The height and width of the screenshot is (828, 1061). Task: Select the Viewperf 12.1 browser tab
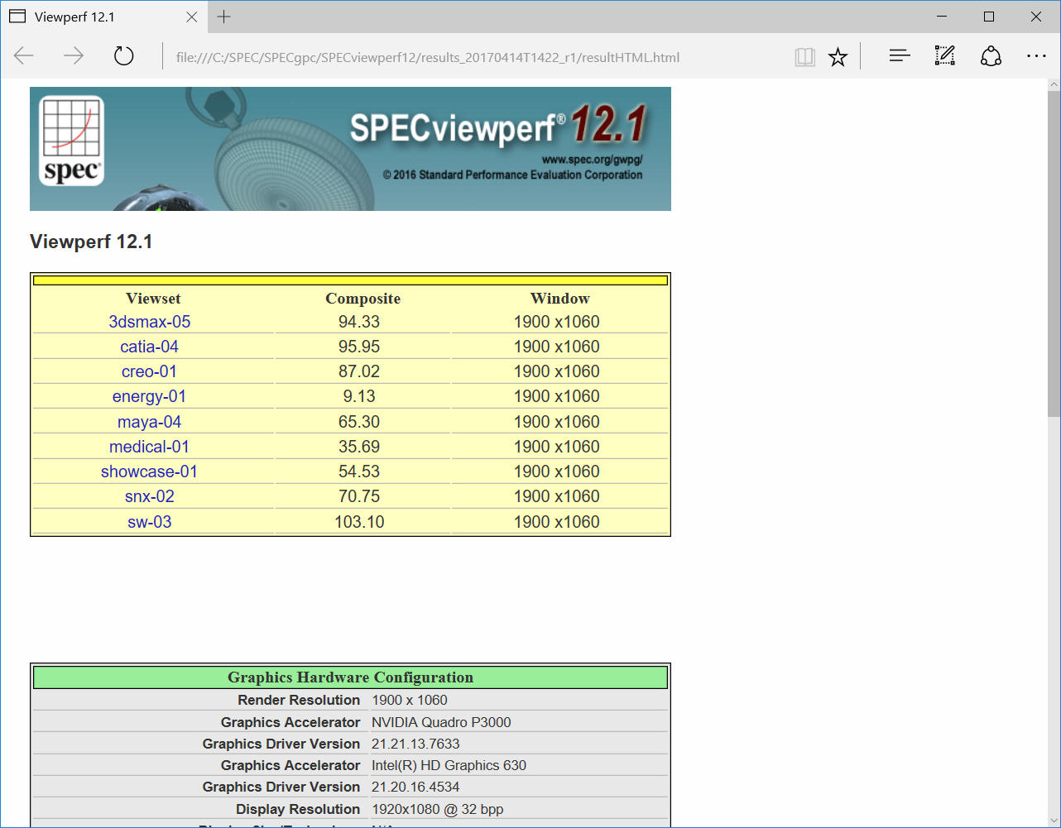pos(103,17)
